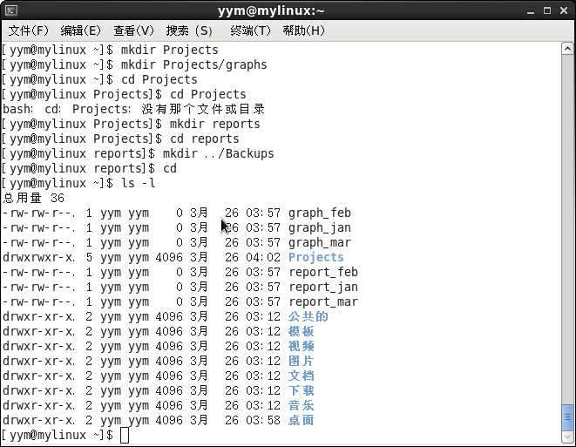The width and height of the screenshot is (576, 447).
Task: Click the 'cd reports' command text
Action: click(205, 139)
